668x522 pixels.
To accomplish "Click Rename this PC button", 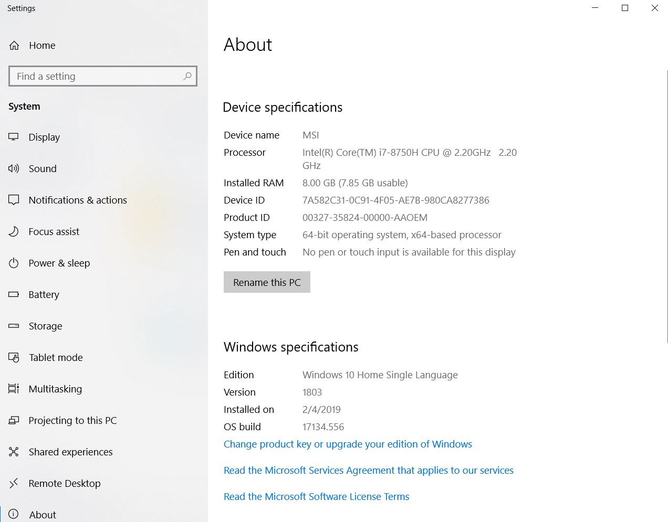I will tap(267, 282).
